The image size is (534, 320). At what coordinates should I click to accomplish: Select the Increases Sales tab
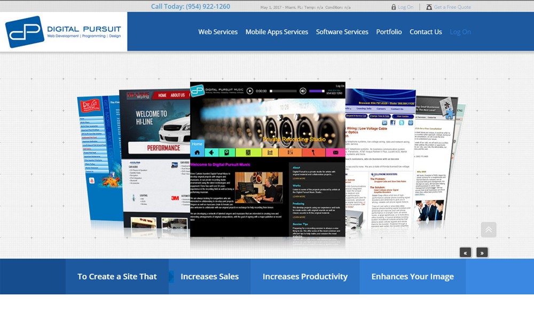(x=209, y=276)
